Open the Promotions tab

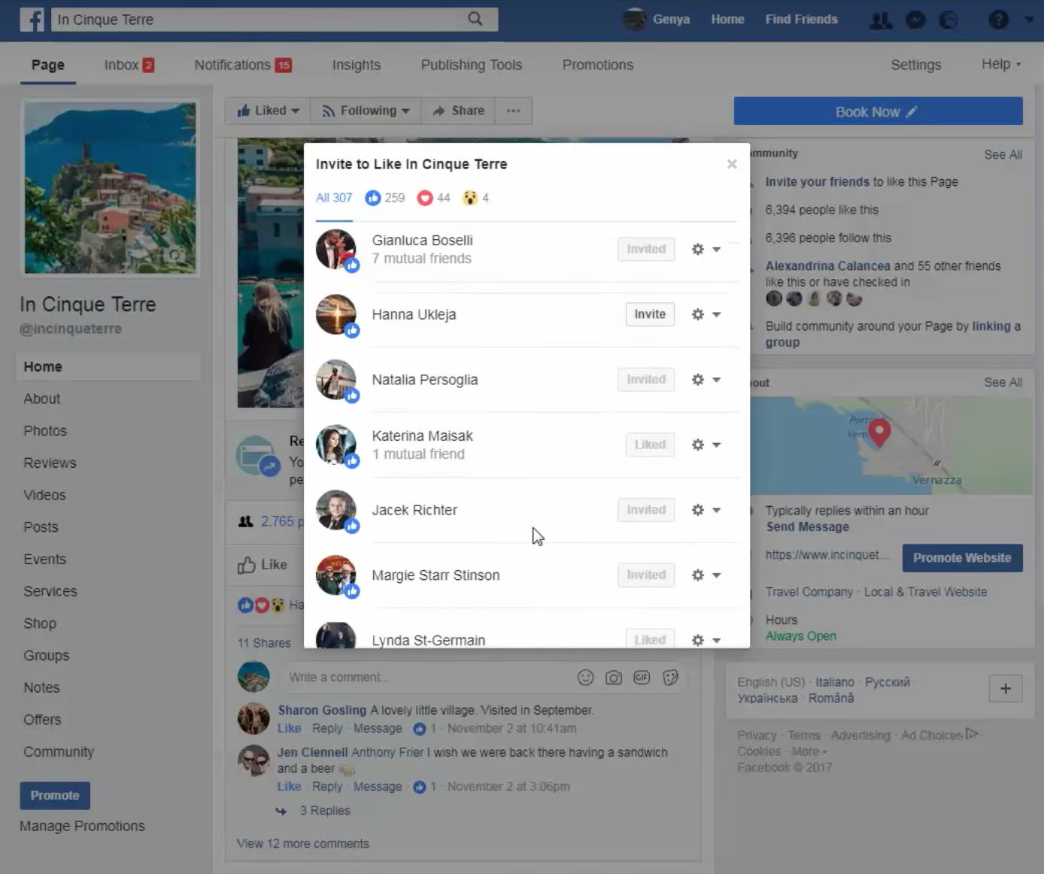(598, 65)
